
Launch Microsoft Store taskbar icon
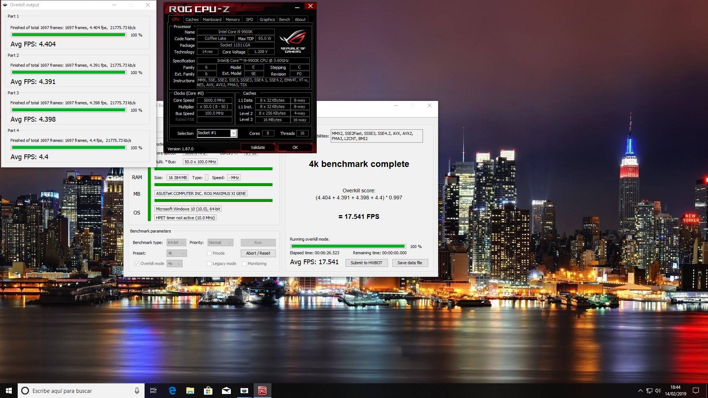coord(208,391)
